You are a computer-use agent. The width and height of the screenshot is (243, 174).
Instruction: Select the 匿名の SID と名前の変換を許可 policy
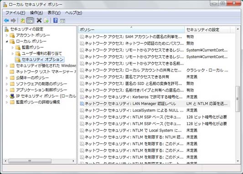click(154, 84)
